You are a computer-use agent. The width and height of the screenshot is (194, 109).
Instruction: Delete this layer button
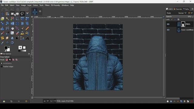click(x=192, y=101)
